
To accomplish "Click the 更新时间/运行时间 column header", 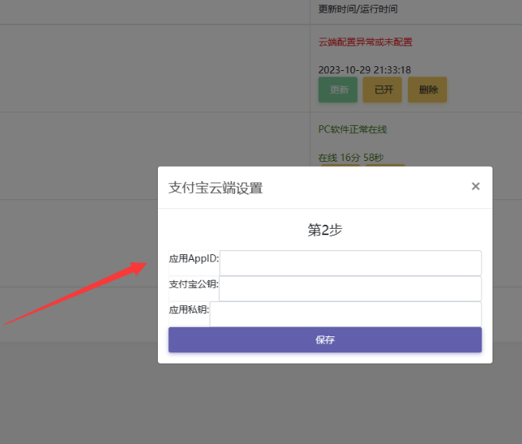I will pyautogui.click(x=358, y=9).
